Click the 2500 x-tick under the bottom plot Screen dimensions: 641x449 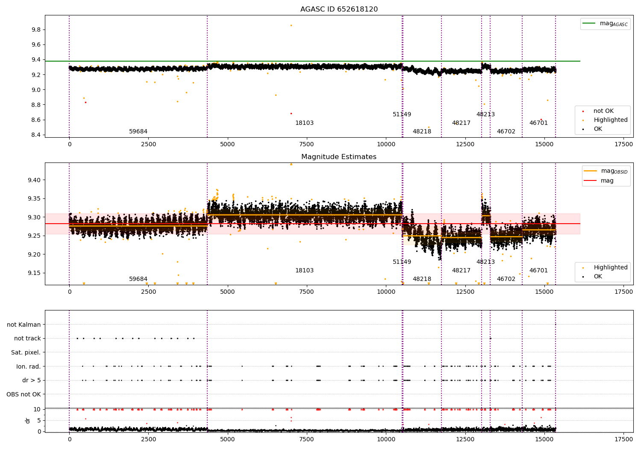148,439
